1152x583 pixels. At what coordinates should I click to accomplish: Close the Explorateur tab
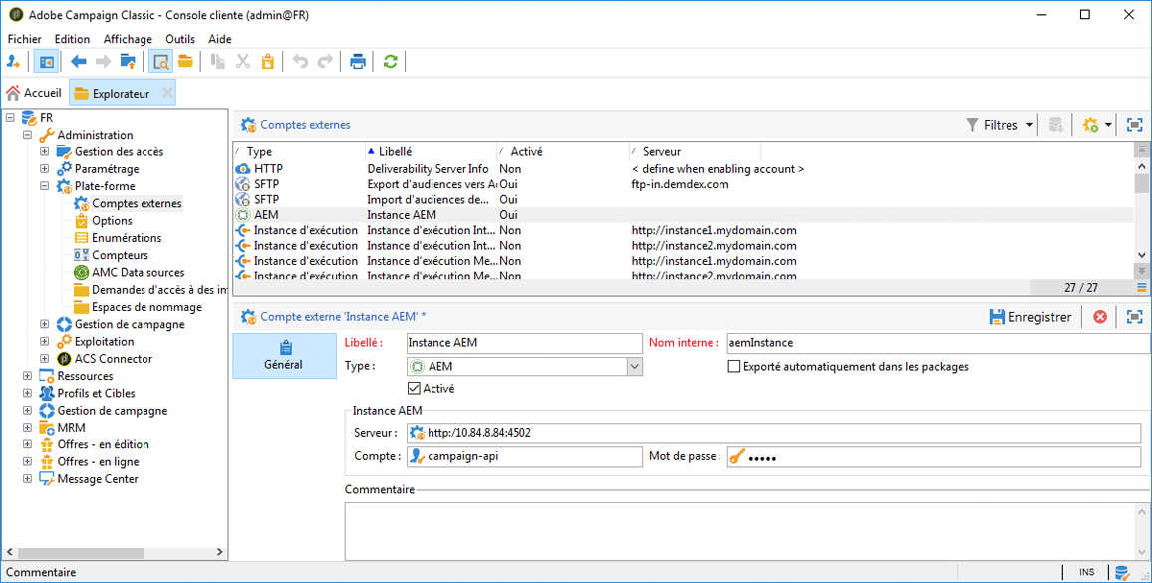[167, 93]
